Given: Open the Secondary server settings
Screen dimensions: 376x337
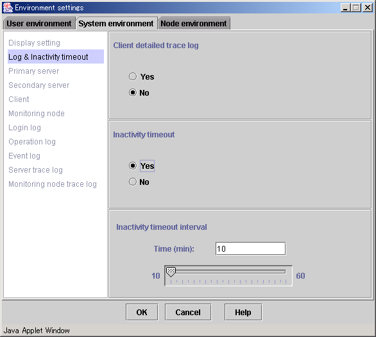Looking at the screenshot, I should pos(39,85).
